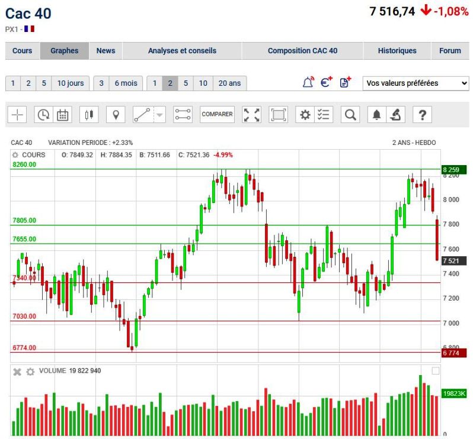Open the microscope analysis tool
Image resolution: width=473 pixels, height=439 pixels.
396,115
